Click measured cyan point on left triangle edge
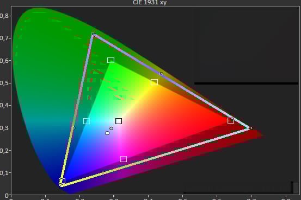 click(74, 128)
